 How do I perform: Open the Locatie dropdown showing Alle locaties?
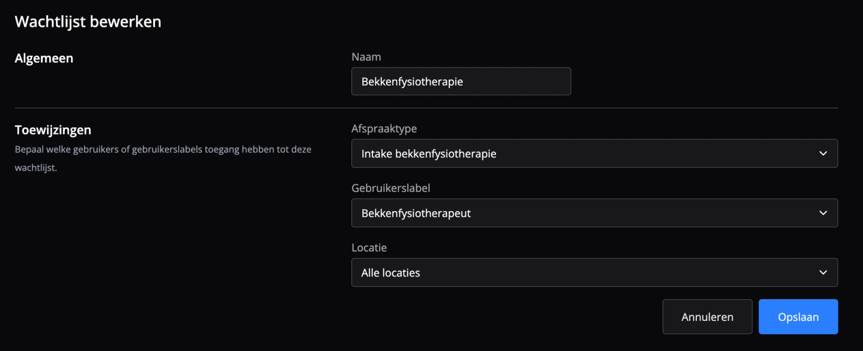point(593,272)
